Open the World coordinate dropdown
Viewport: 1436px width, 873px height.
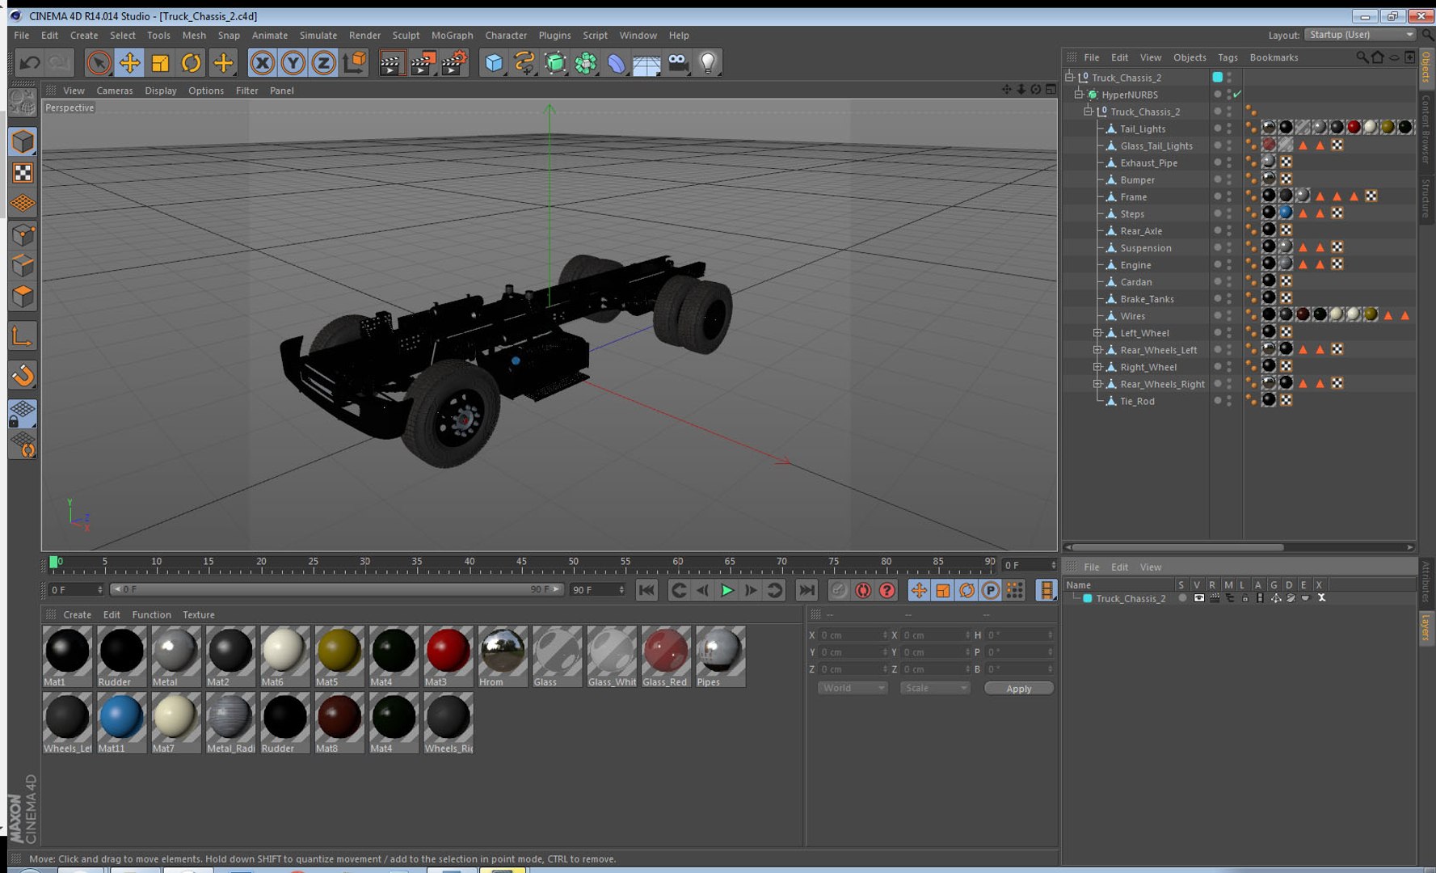[x=853, y=688]
